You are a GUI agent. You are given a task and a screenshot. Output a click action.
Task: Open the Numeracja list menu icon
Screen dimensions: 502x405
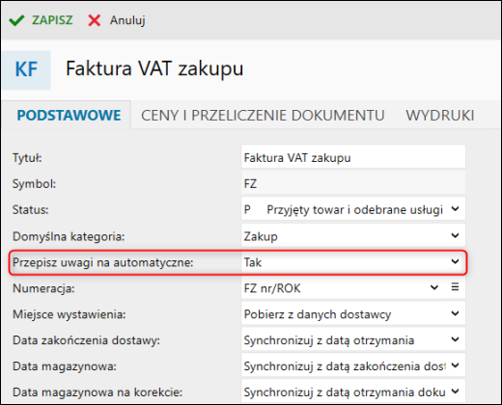point(455,286)
